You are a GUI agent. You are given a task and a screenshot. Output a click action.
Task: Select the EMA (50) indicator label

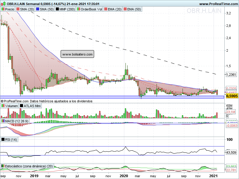[x=134, y=9]
